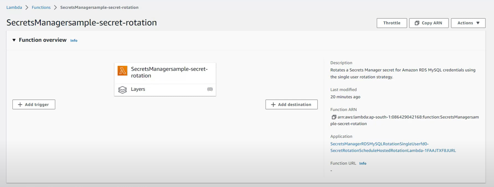Click the Throttle button
The height and width of the screenshot is (187, 494).
pyautogui.click(x=392, y=23)
